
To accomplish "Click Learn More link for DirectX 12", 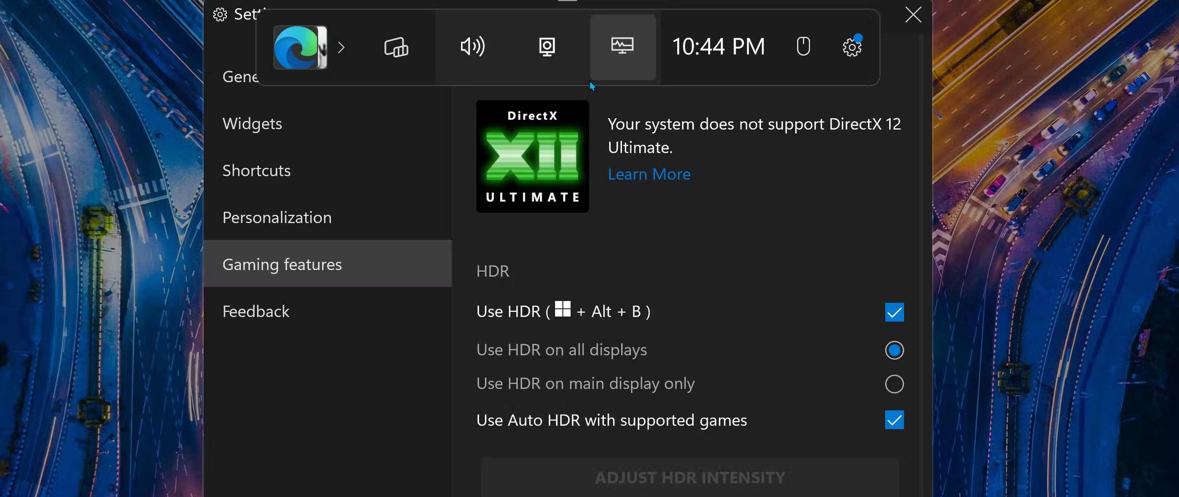I will [x=650, y=174].
